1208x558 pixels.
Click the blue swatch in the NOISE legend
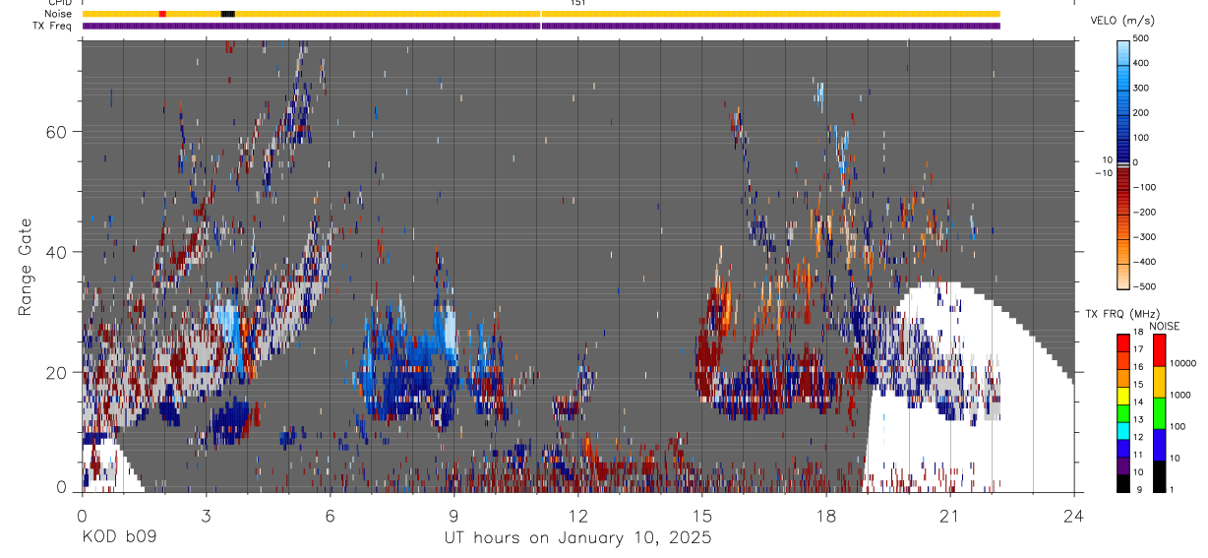1160,445
